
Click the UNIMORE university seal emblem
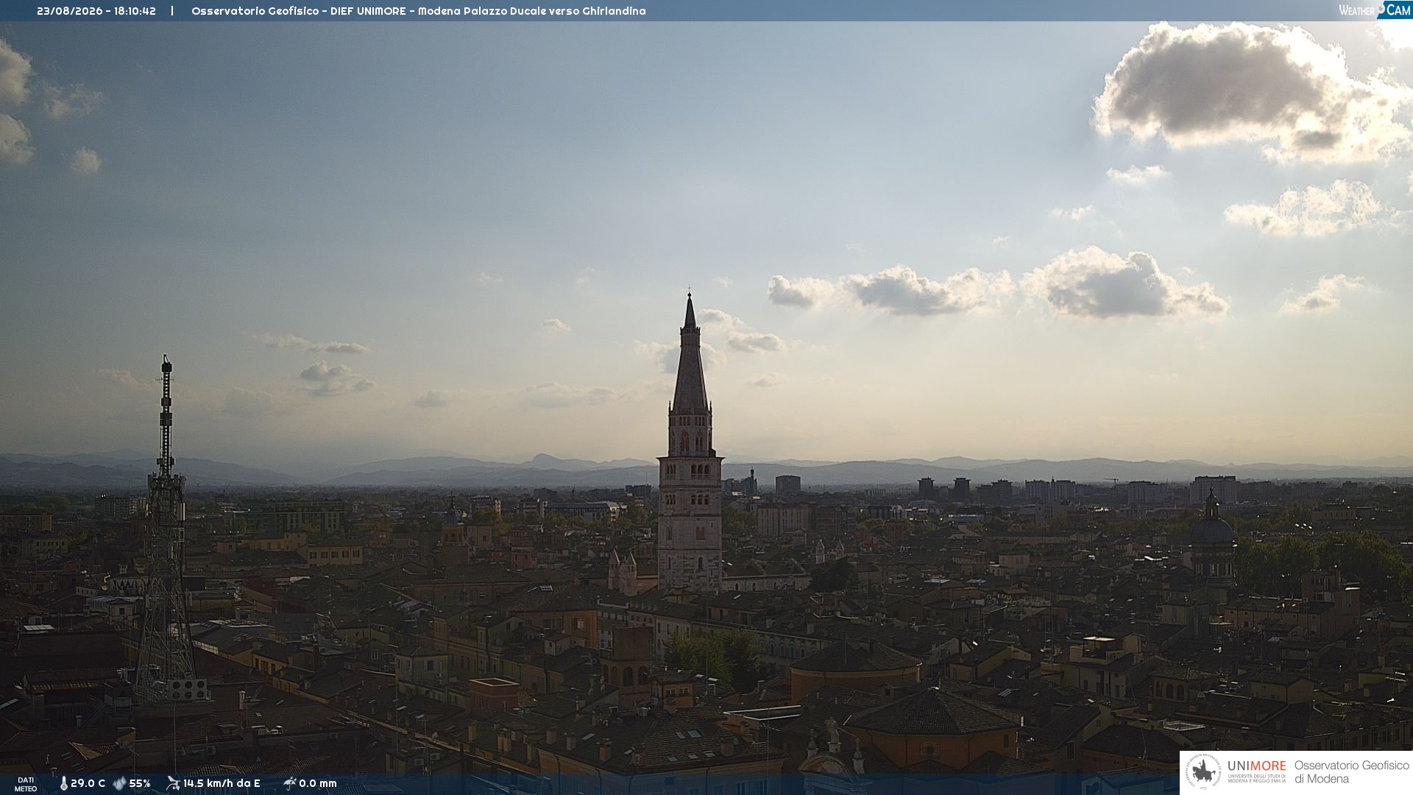click(1203, 772)
